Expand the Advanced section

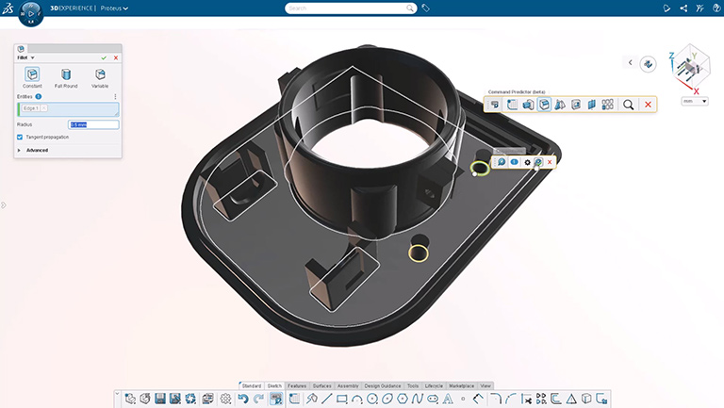coord(20,150)
